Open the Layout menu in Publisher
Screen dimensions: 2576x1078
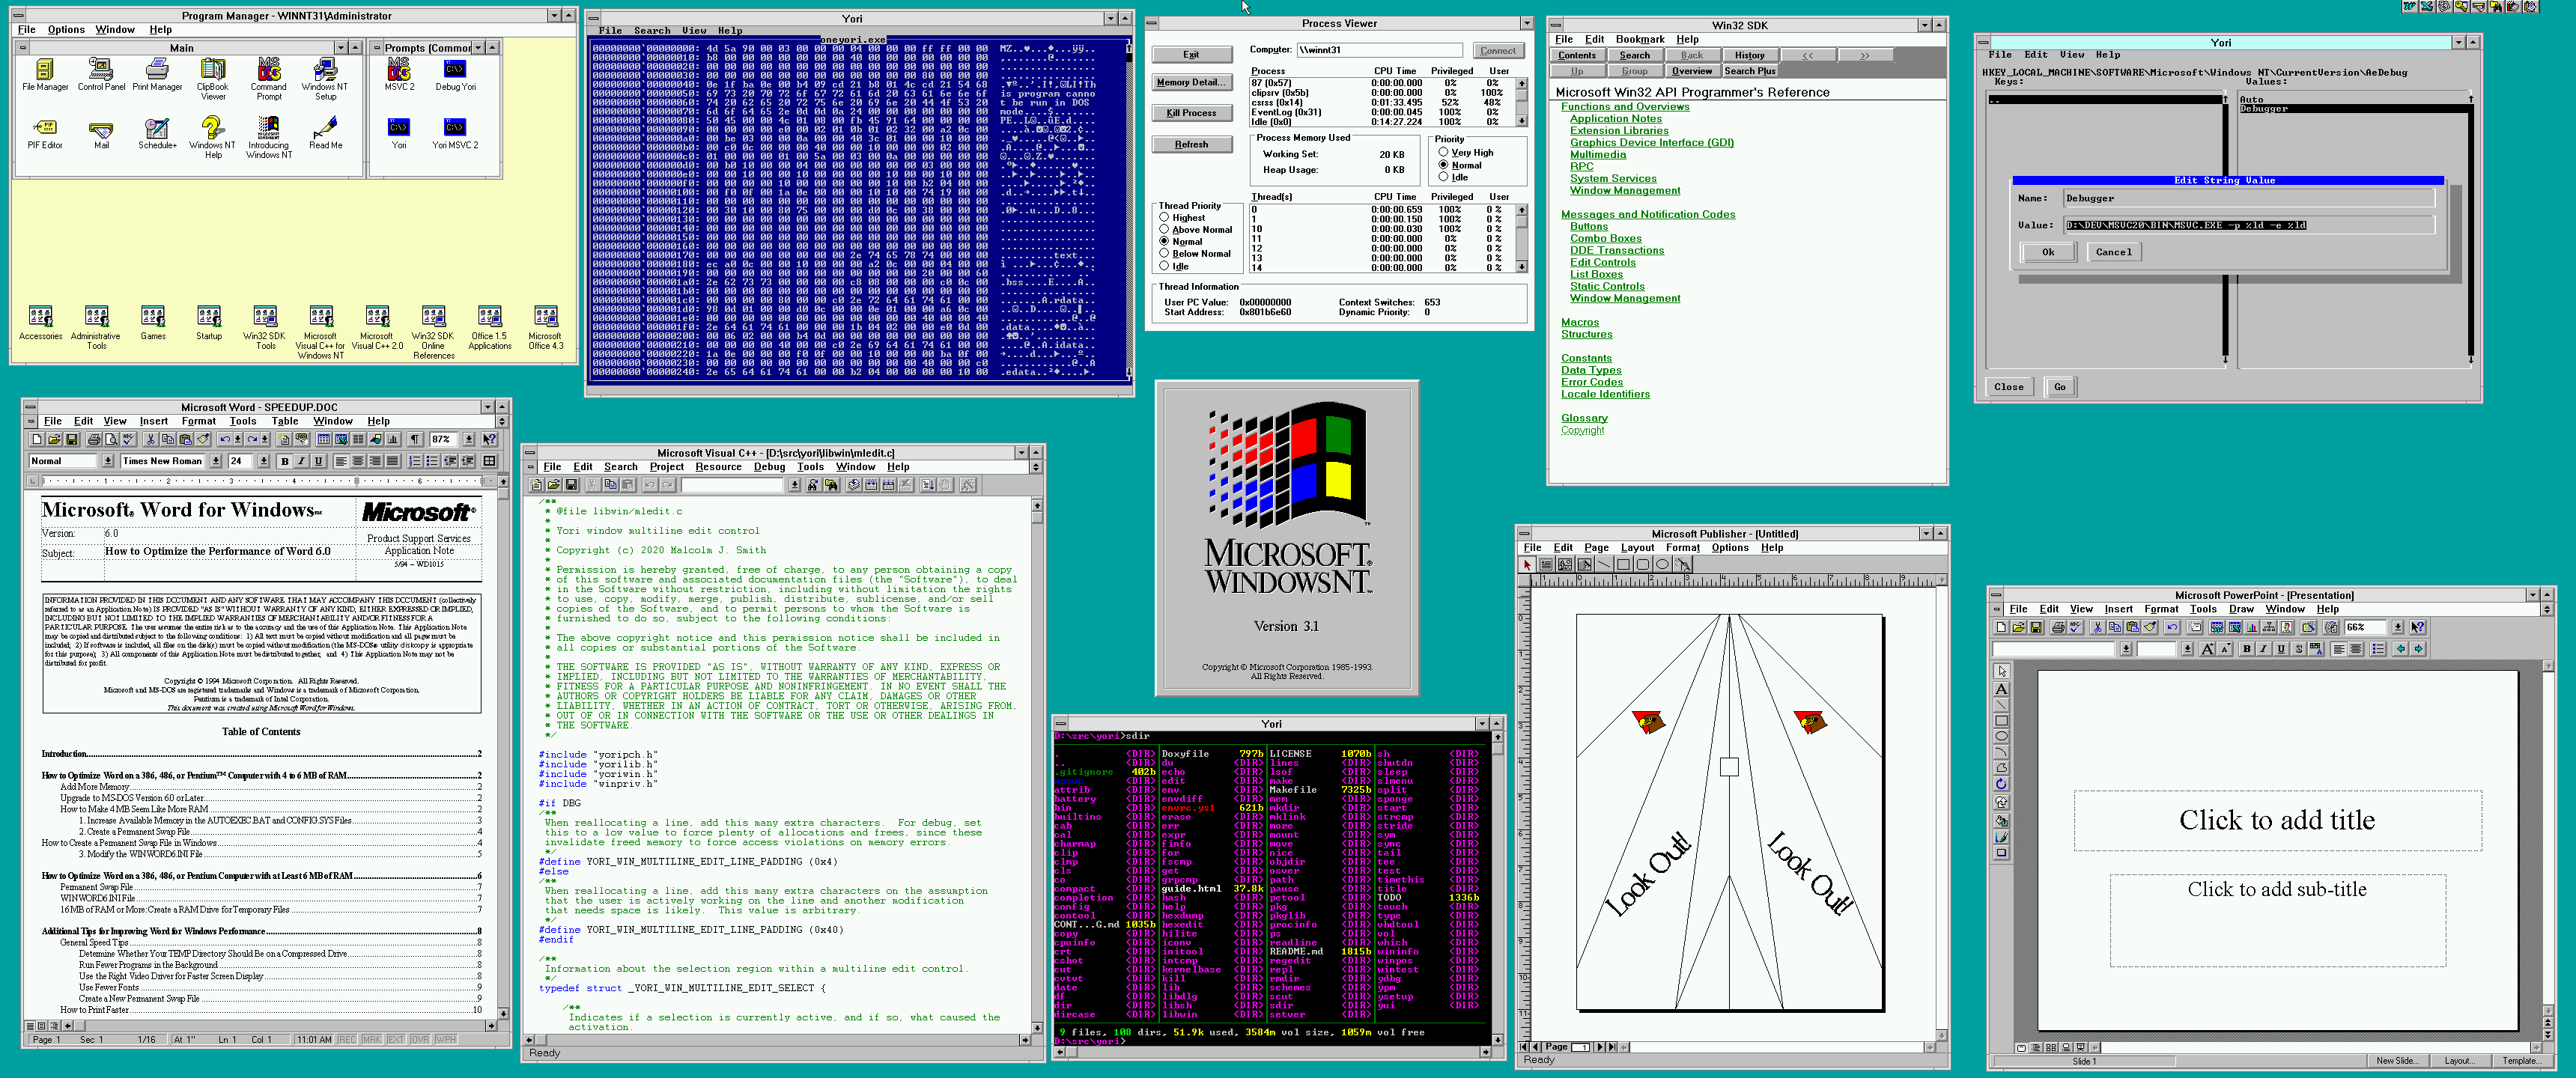click(1637, 548)
